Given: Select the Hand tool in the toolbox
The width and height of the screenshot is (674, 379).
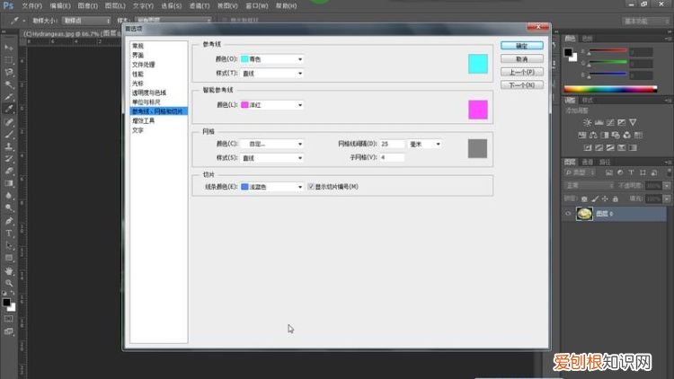Looking at the screenshot, I should pos(9,269).
